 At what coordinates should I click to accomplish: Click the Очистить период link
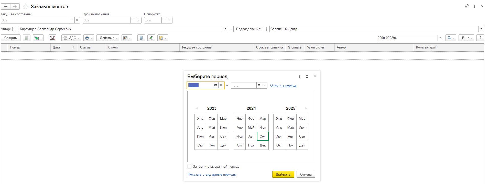pyautogui.click(x=283, y=85)
